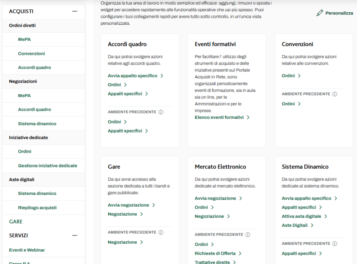
Task: Click info icon in Mercato Elettronico widget
Action: pyautogui.click(x=248, y=235)
